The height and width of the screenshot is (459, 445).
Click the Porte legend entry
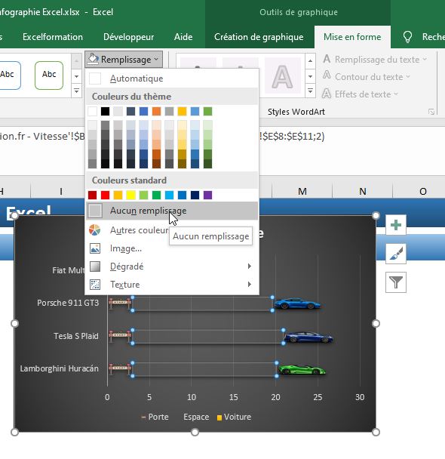click(x=155, y=417)
